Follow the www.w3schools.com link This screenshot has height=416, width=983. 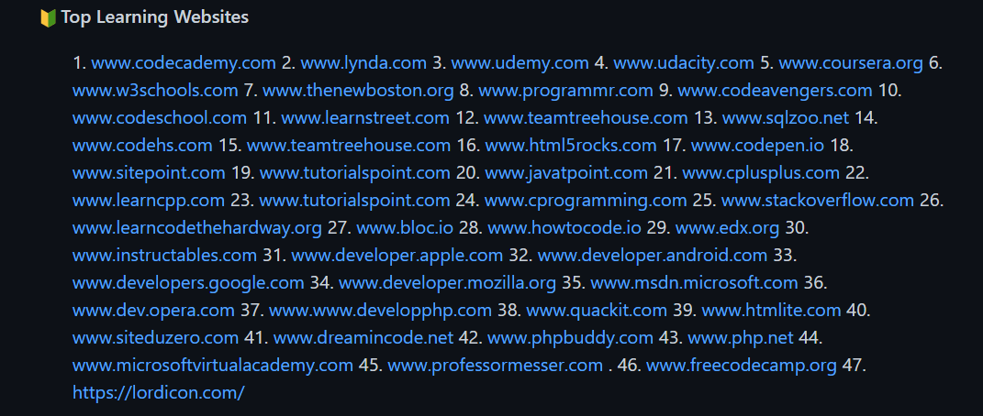click(x=155, y=90)
